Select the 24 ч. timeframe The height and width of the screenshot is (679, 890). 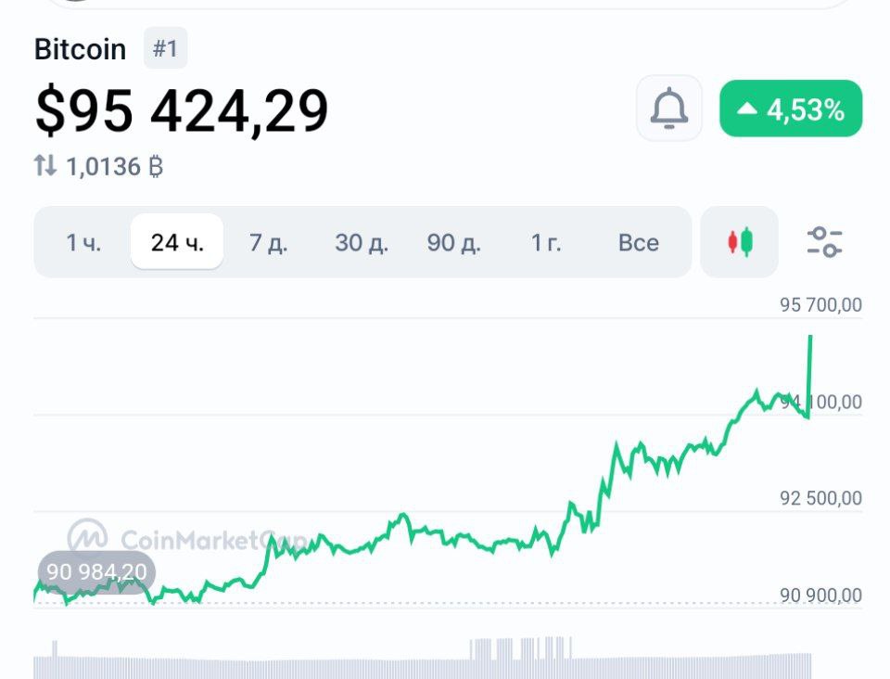point(177,243)
